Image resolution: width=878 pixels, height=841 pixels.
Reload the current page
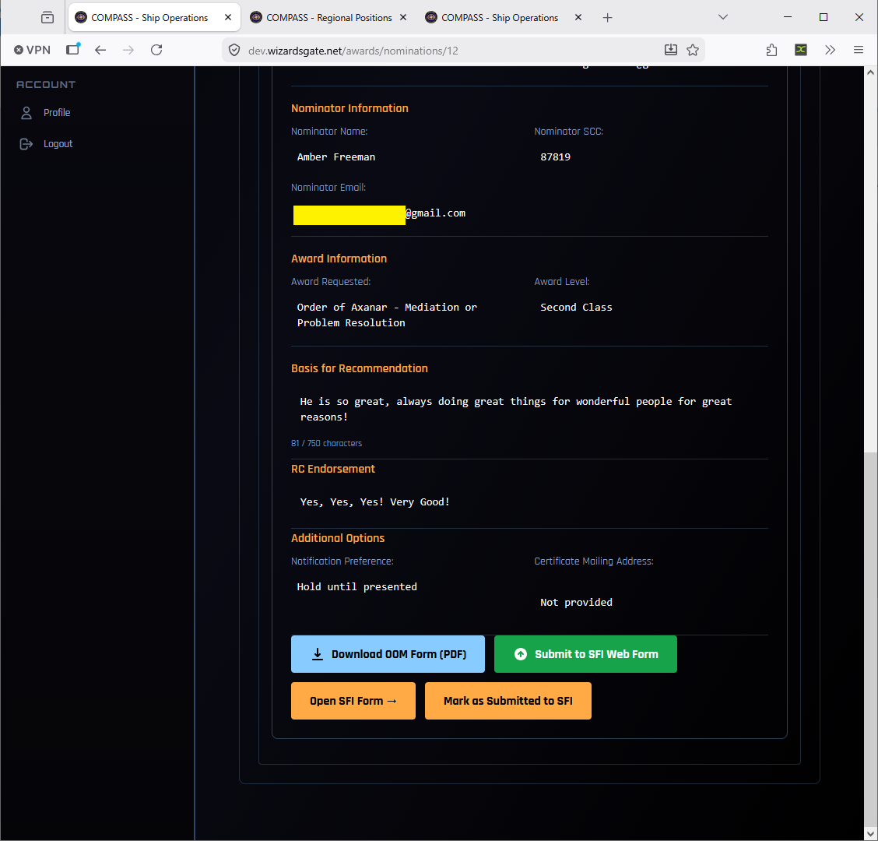[x=156, y=50]
